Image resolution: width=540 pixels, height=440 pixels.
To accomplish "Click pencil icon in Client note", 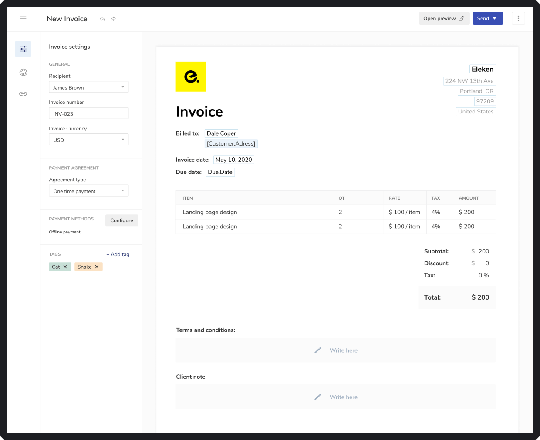I will pyautogui.click(x=318, y=397).
